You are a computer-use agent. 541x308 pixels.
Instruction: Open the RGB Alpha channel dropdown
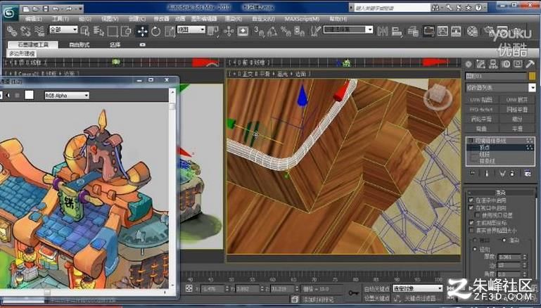coord(67,95)
